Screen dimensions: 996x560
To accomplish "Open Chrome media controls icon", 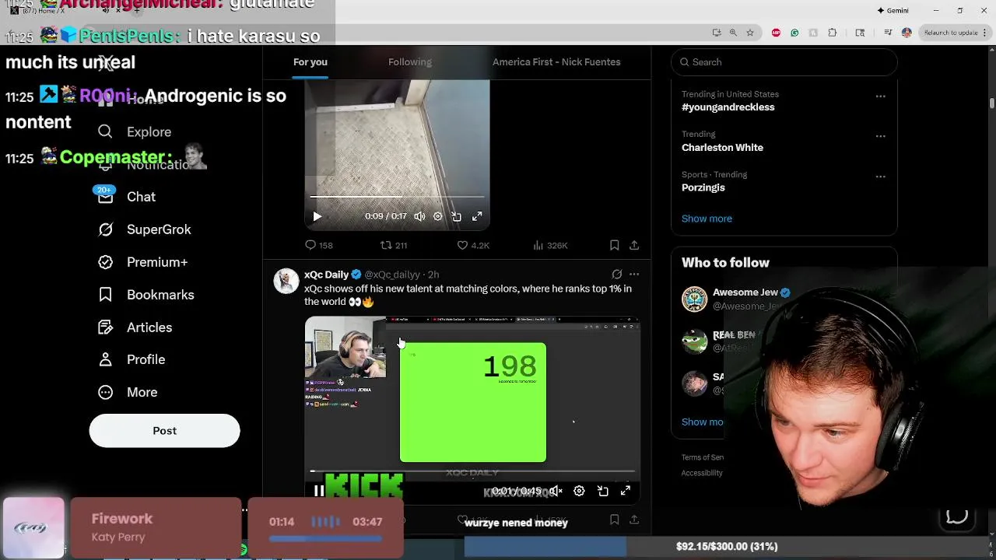I will (888, 33).
